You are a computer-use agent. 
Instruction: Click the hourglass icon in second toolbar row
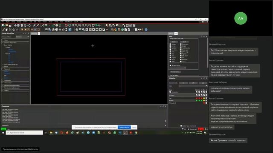pos(67,30)
